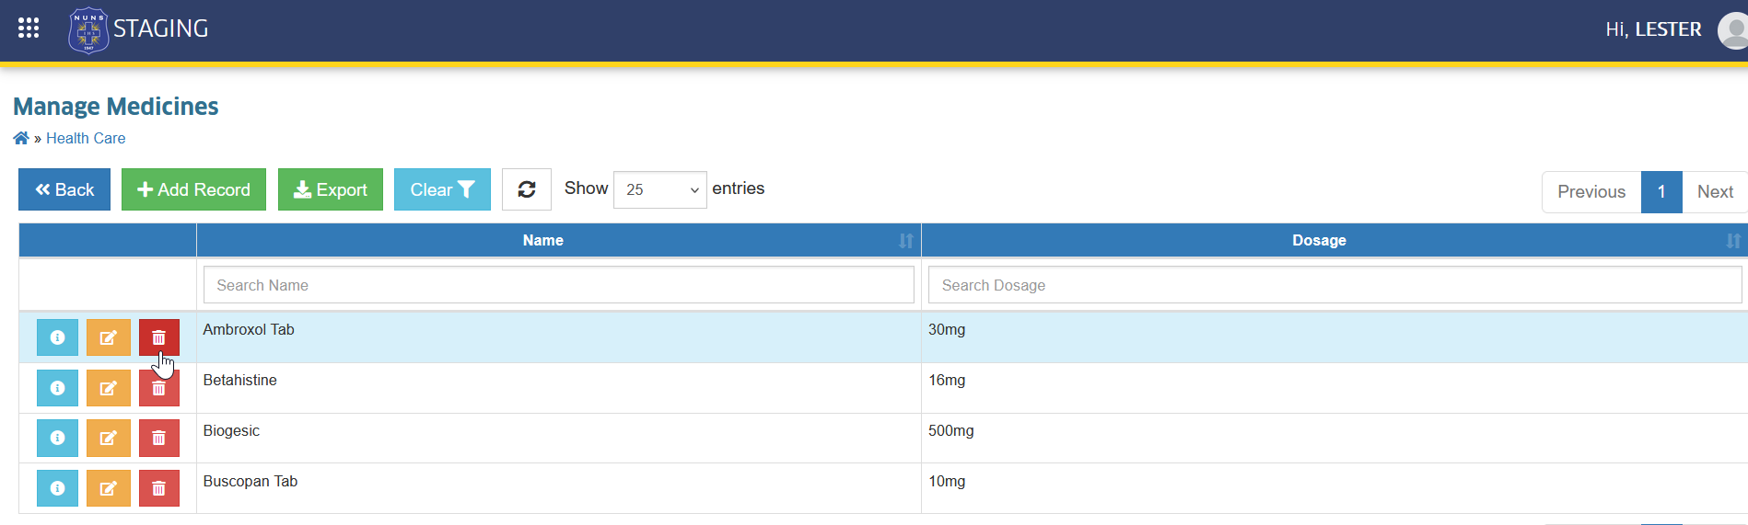Image resolution: width=1748 pixels, height=525 pixels.
Task: Click the 10mg dosage cell
Action: tap(1334, 488)
